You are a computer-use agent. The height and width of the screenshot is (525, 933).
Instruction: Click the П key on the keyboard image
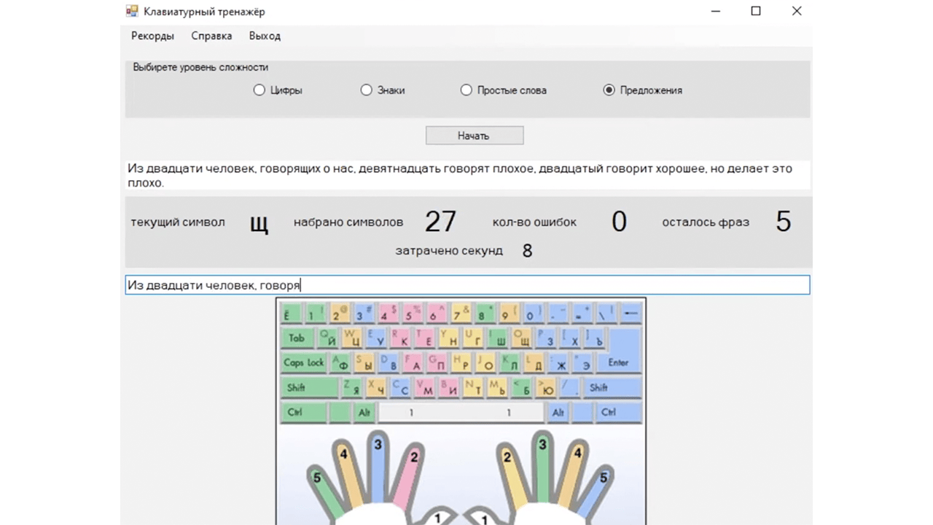[x=438, y=362]
